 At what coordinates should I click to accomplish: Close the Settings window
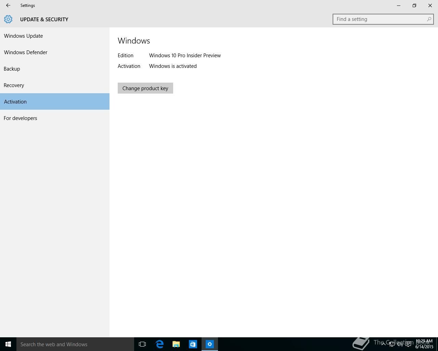pos(430,5)
